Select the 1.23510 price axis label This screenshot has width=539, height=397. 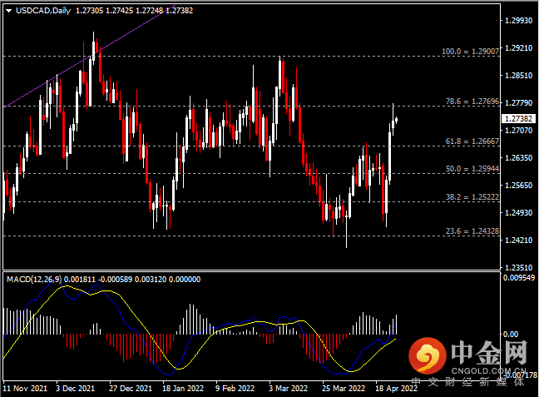pyautogui.click(x=519, y=266)
